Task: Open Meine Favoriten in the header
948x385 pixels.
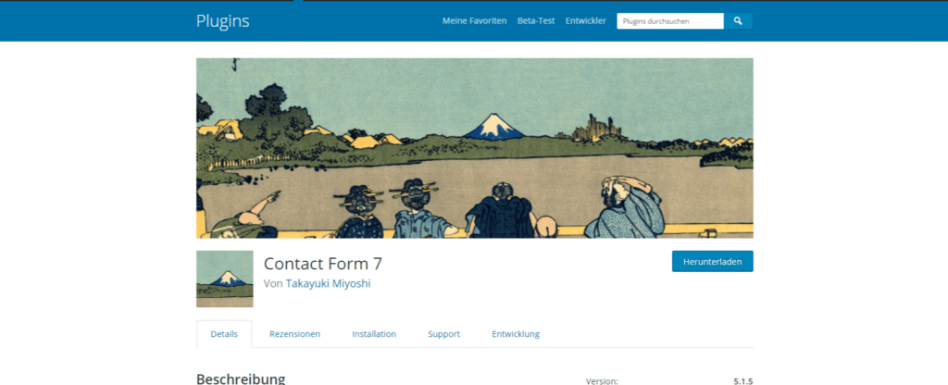Action: (475, 21)
